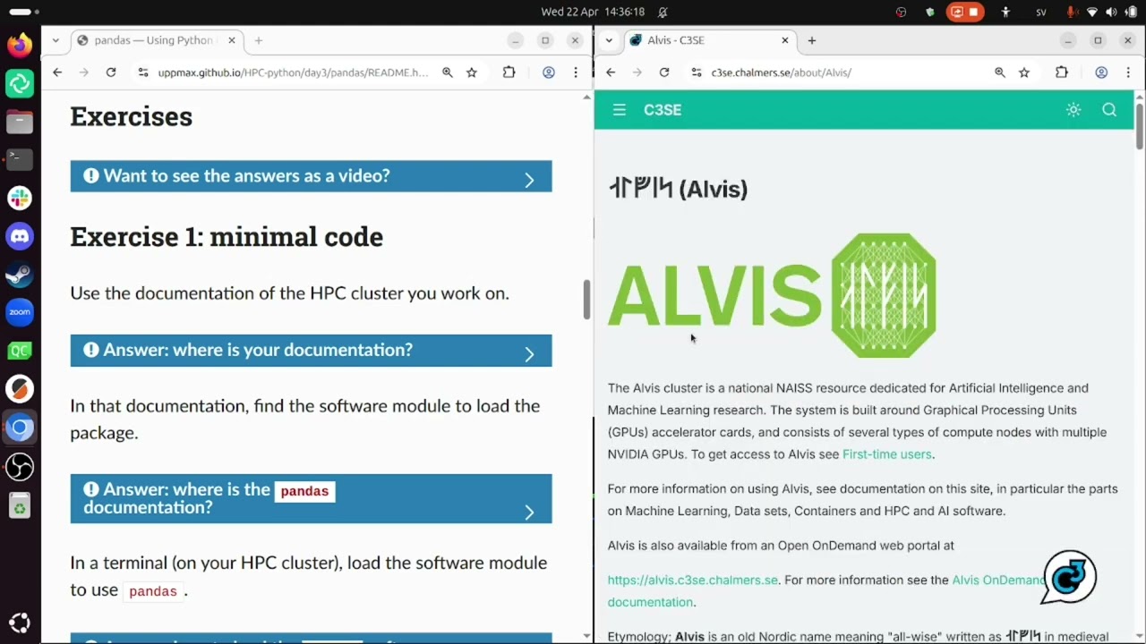Open the https://alvis.c3se.chalmers.se link

point(693,580)
